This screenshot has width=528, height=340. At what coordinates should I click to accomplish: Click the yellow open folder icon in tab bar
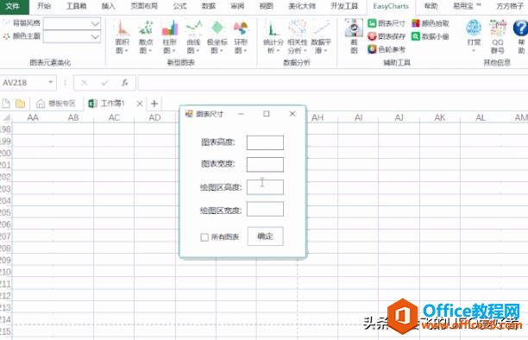[20, 104]
